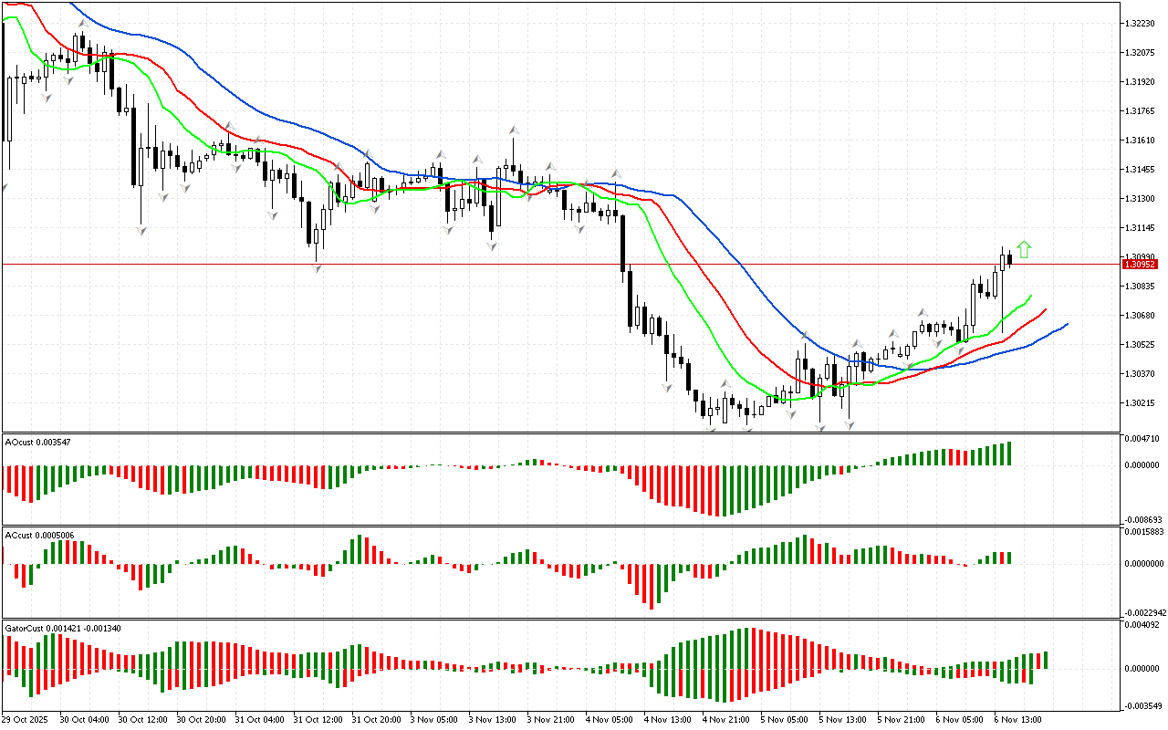This screenshot has width=1168, height=730.
Task: Select the right end of the blue Alligator line
Action: click(1066, 324)
